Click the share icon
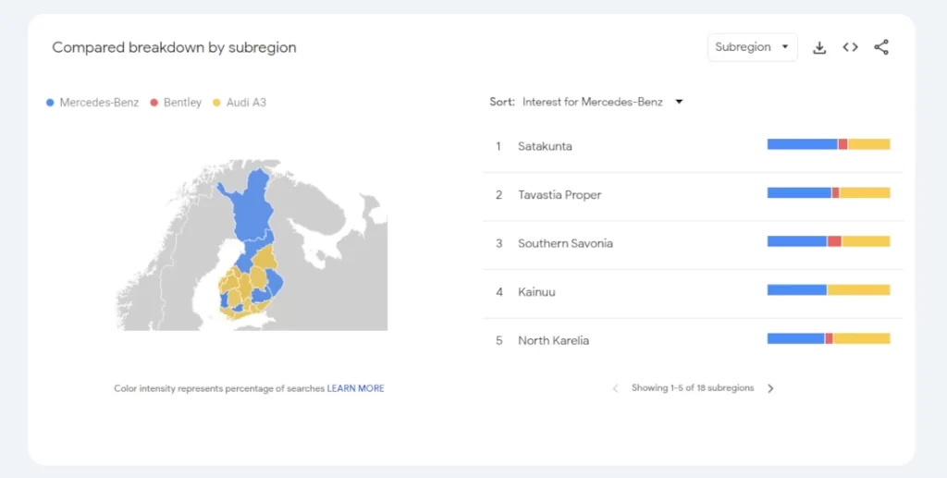Screen dimensions: 947x478 (x=881, y=47)
